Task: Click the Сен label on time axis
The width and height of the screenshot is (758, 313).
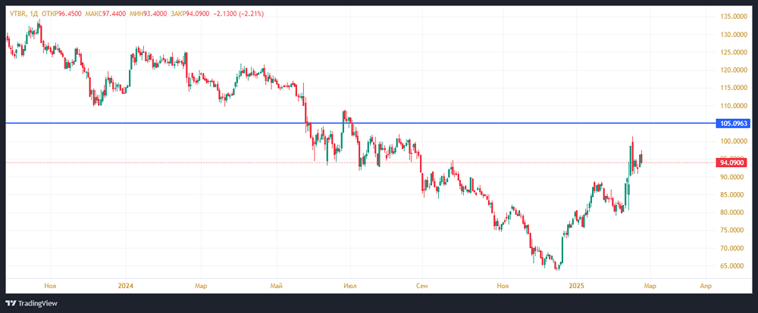Action: [x=423, y=287]
